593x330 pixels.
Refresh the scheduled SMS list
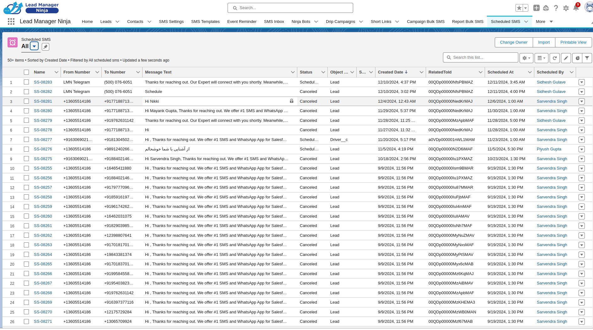555,58
